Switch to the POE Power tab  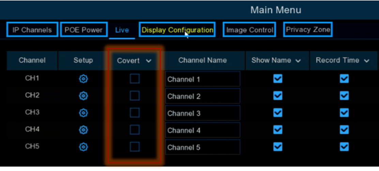[84, 30]
